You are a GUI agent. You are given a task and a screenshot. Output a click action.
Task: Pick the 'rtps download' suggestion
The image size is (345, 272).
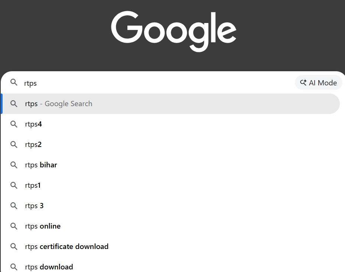pyautogui.click(x=49, y=267)
